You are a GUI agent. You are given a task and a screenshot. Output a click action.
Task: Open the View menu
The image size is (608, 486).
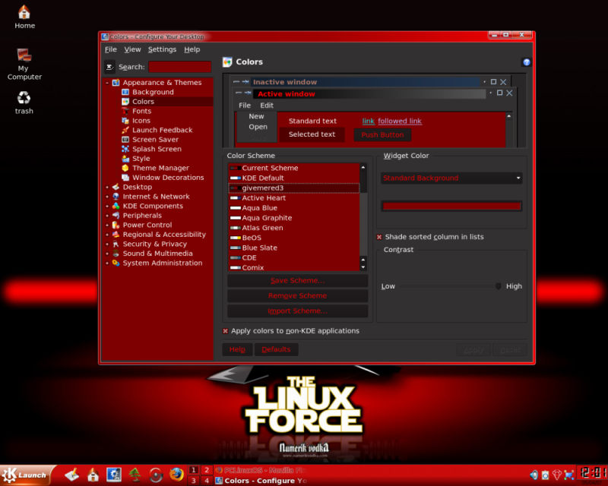(132, 49)
